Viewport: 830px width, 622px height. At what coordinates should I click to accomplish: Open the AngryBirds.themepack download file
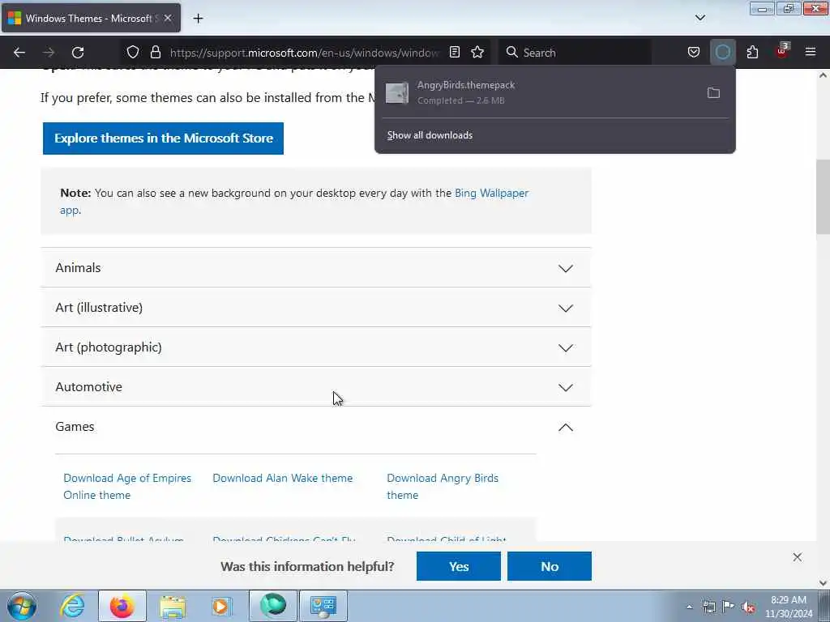540,92
